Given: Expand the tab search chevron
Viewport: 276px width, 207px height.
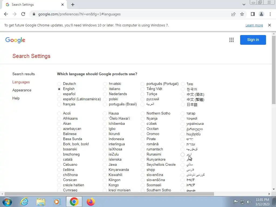Looking at the screenshot, I should [x=244, y=5].
